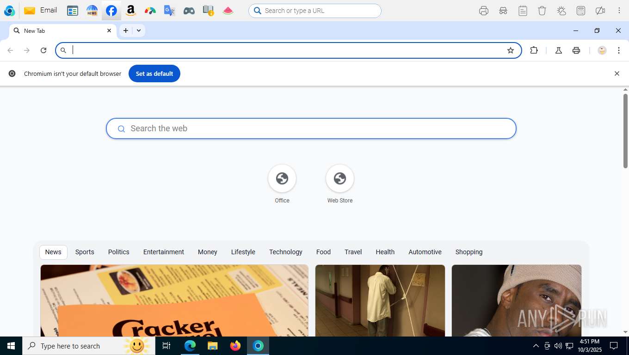This screenshot has height=355, width=629.
Task: Open the Chromium three-dot menu
Action: tap(619, 50)
